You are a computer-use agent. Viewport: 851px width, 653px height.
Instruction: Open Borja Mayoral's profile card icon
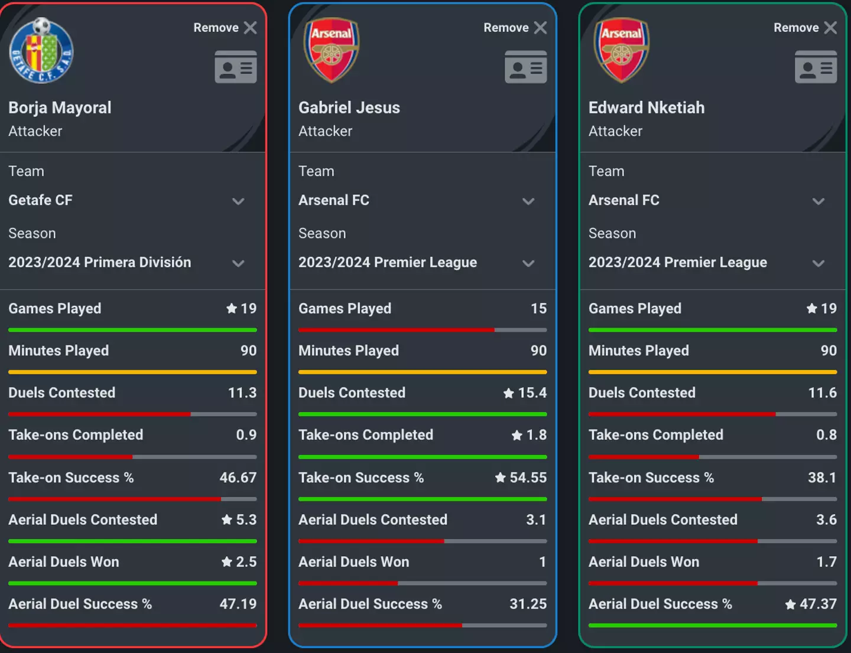[235, 67]
